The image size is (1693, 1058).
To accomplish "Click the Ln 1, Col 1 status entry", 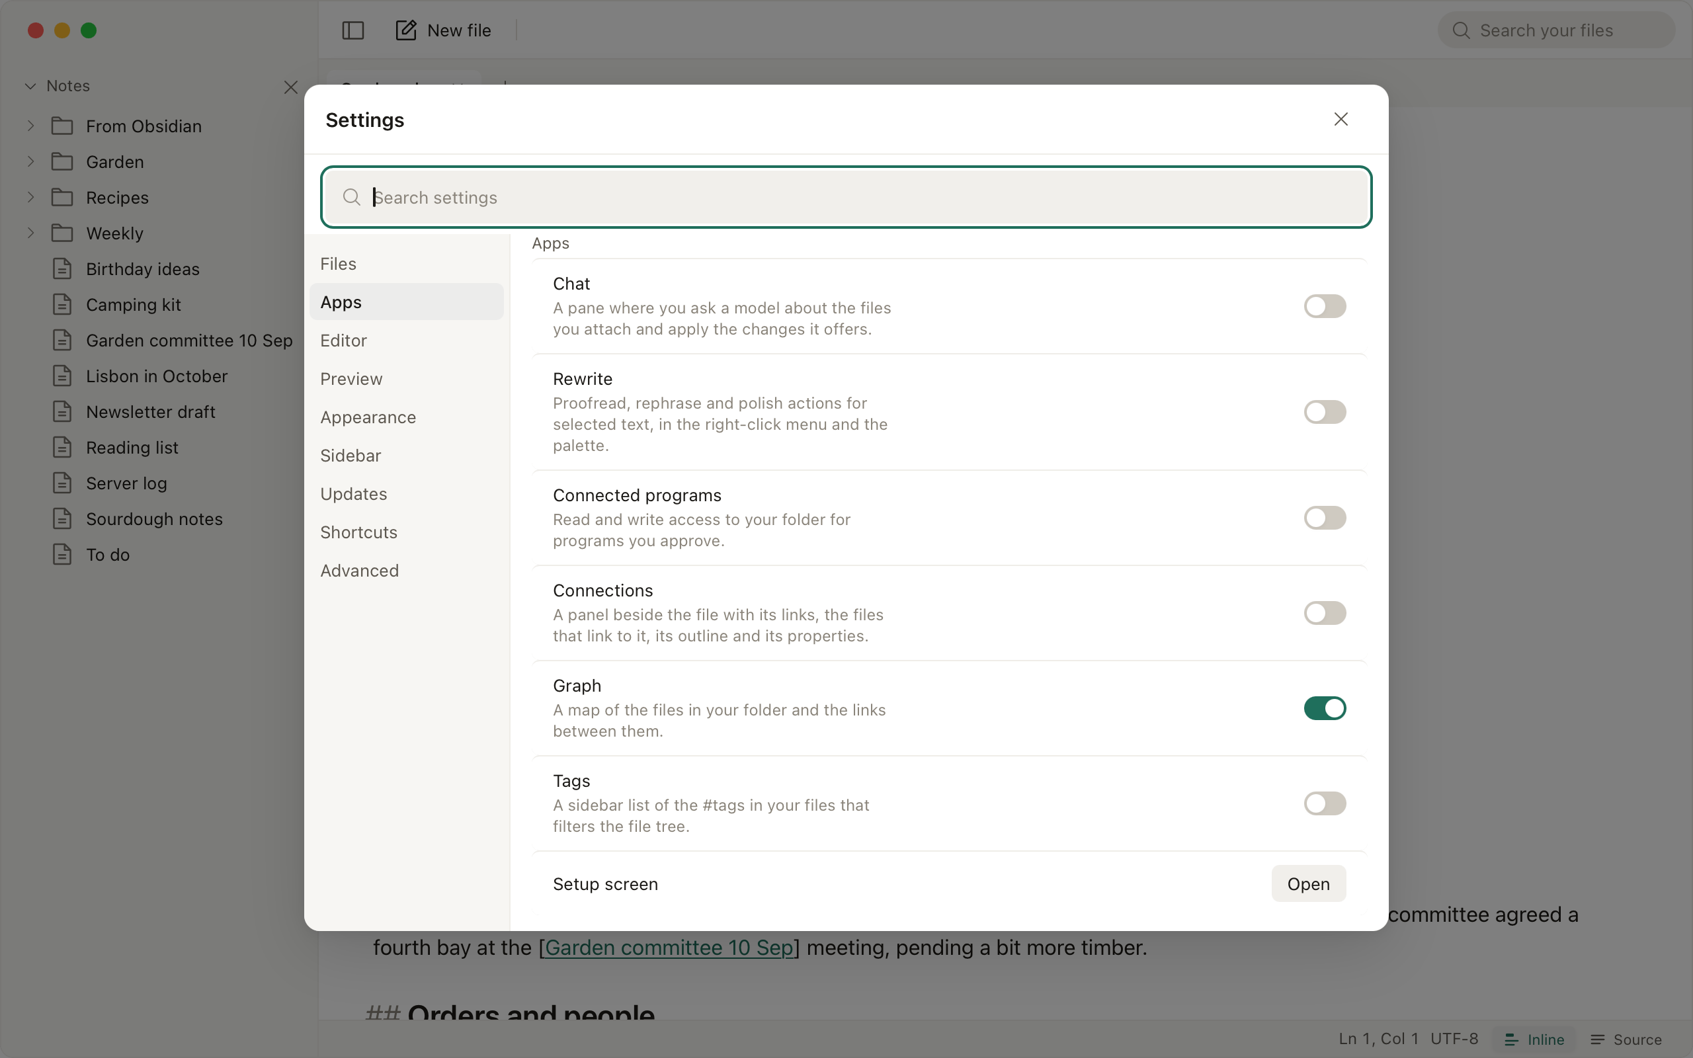I will [1378, 1039].
